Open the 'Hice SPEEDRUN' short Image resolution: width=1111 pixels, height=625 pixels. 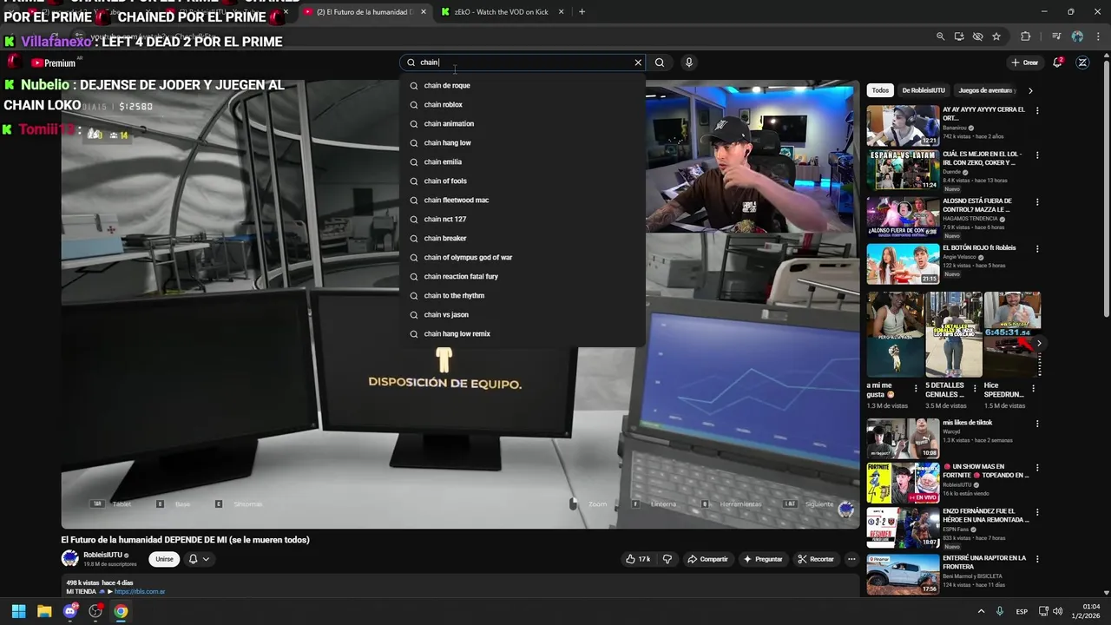(1011, 334)
